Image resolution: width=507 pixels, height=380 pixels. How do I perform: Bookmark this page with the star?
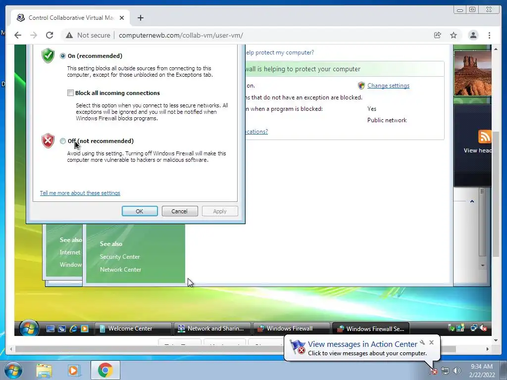454,35
